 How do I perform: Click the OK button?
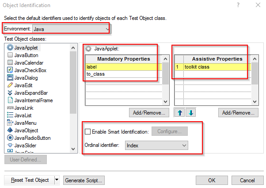click(x=212, y=180)
